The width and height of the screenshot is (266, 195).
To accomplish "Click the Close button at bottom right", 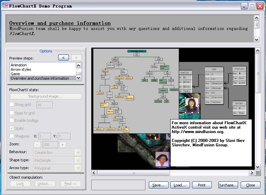I will pos(251,185).
